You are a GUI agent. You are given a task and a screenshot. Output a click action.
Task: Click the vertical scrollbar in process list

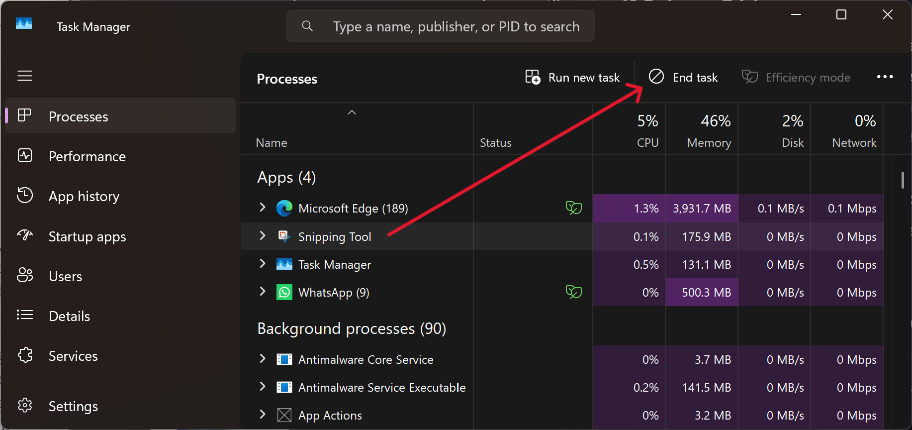tap(902, 180)
